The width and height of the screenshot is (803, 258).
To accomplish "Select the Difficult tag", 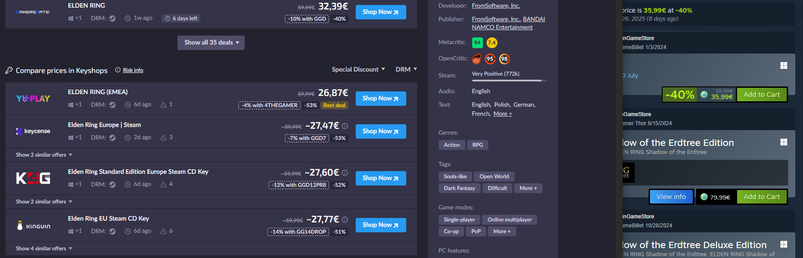I will click(497, 188).
